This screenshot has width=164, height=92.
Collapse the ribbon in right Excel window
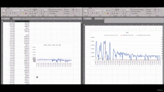click(x=163, y=16)
